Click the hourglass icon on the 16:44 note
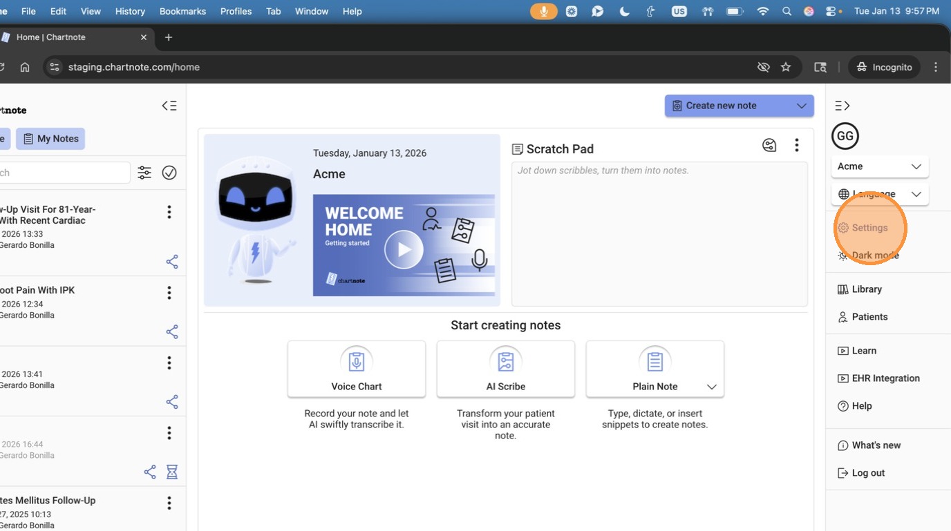951x531 pixels. pyautogui.click(x=172, y=472)
